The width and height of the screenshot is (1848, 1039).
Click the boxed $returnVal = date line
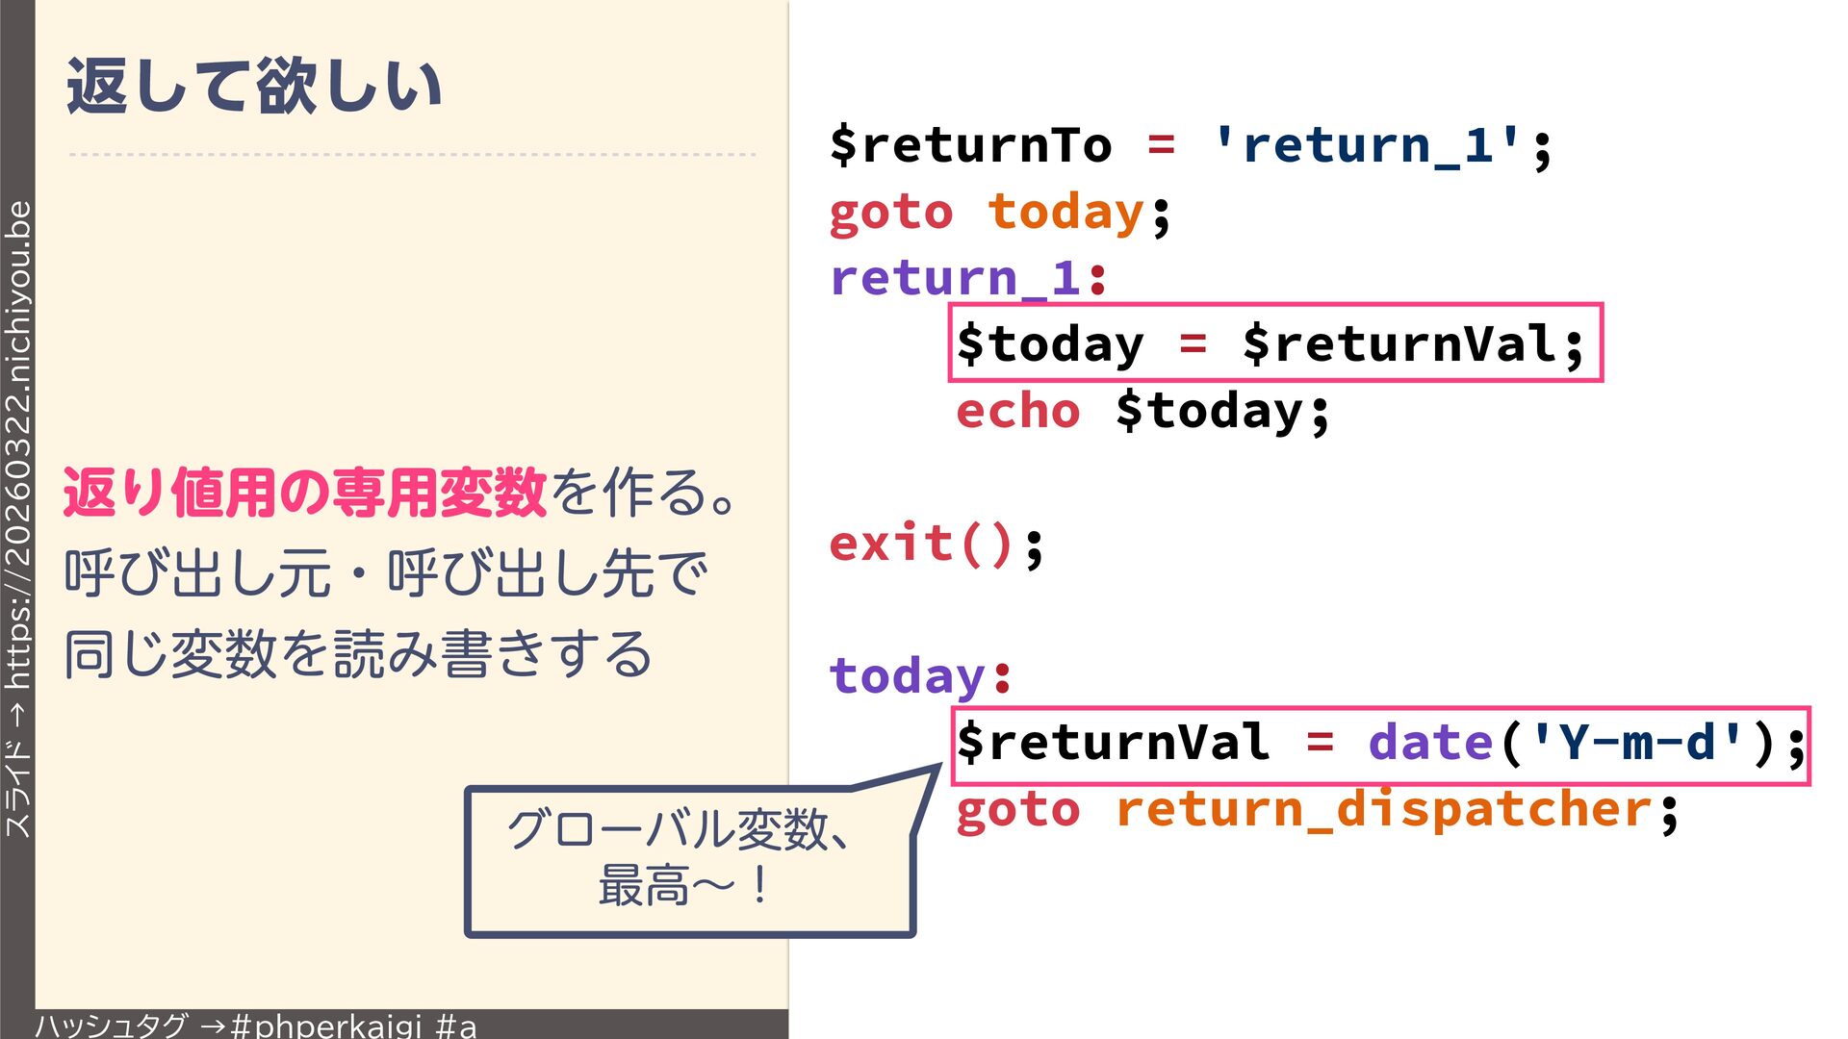coord(1380,745)
